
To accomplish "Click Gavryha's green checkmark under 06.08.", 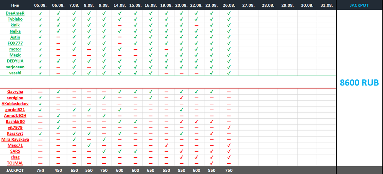I will [58, 92].
